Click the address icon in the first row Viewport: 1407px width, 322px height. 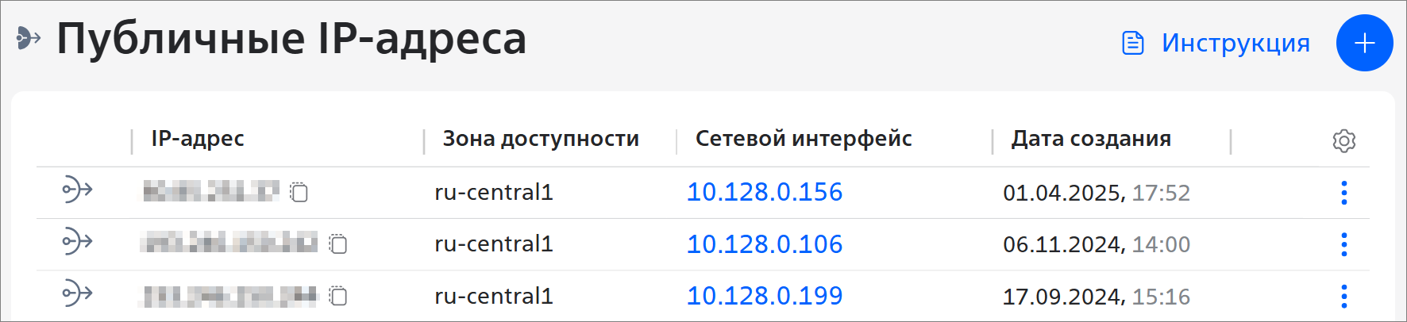[x=77, y=190]
